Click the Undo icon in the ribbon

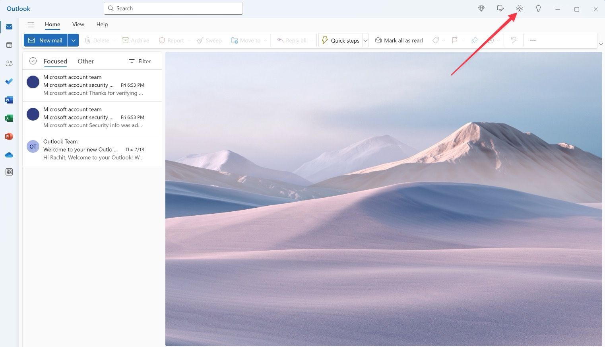(513, 40)
